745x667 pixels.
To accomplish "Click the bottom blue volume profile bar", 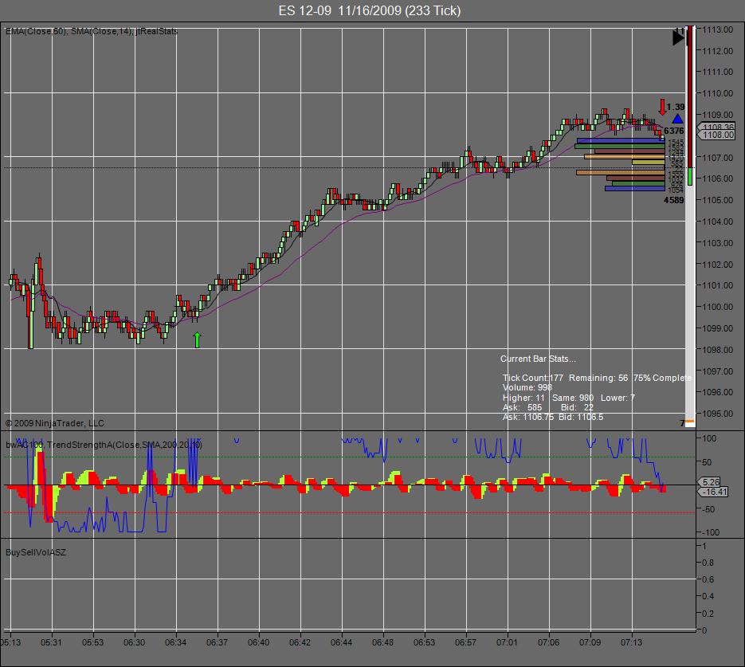I will click(x=635, y=189).
